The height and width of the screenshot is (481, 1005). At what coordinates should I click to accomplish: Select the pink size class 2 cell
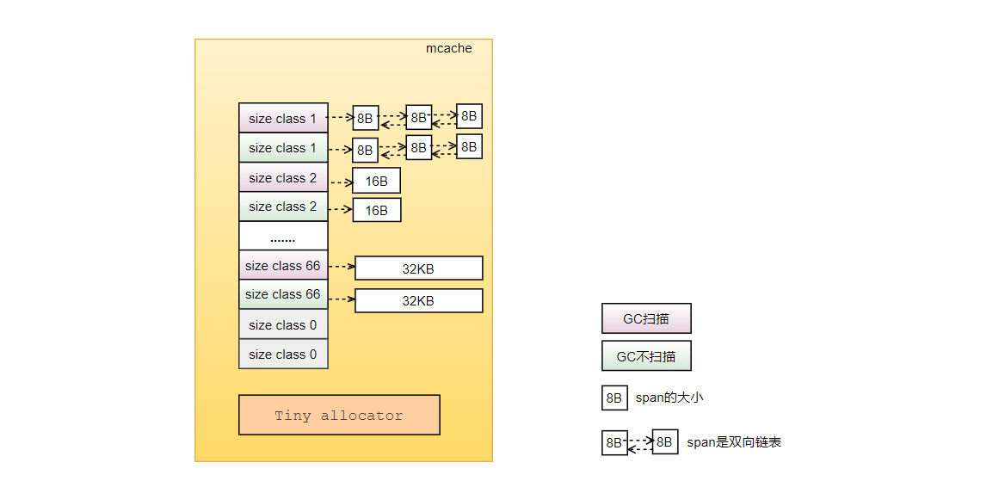[x=283, y=177]
